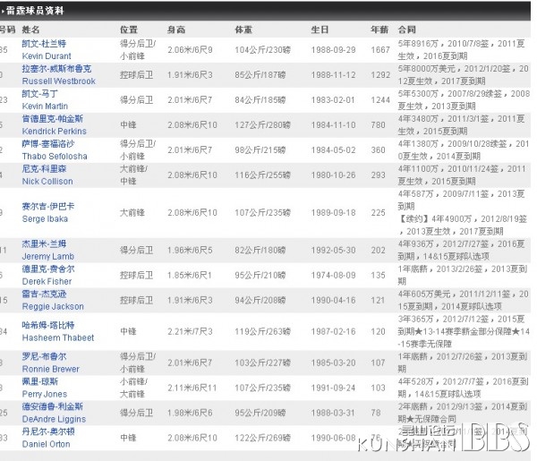
Task: Open Serge Ibaka player link
Action: pos(45,218)
